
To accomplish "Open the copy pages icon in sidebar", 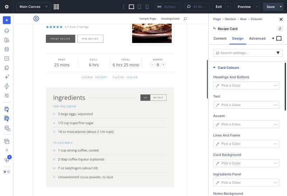I will coord(6,68).
